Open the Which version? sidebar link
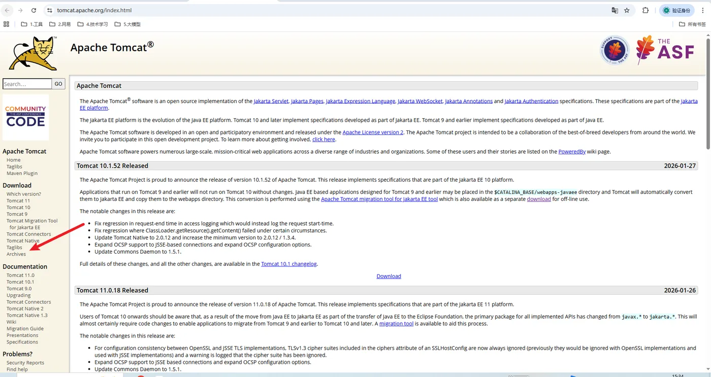711x377 pixels. tap(24, 194)
